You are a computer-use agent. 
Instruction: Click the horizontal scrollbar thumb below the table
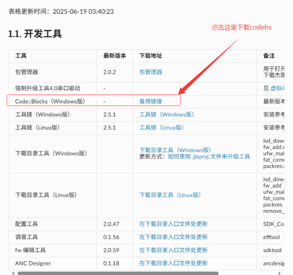(x=118, y=273)
